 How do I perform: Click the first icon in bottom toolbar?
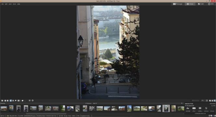[2, 101]
